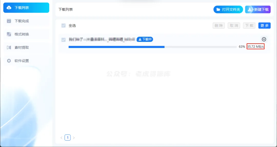
Task: Click the download progress bar
Action: 153,47
